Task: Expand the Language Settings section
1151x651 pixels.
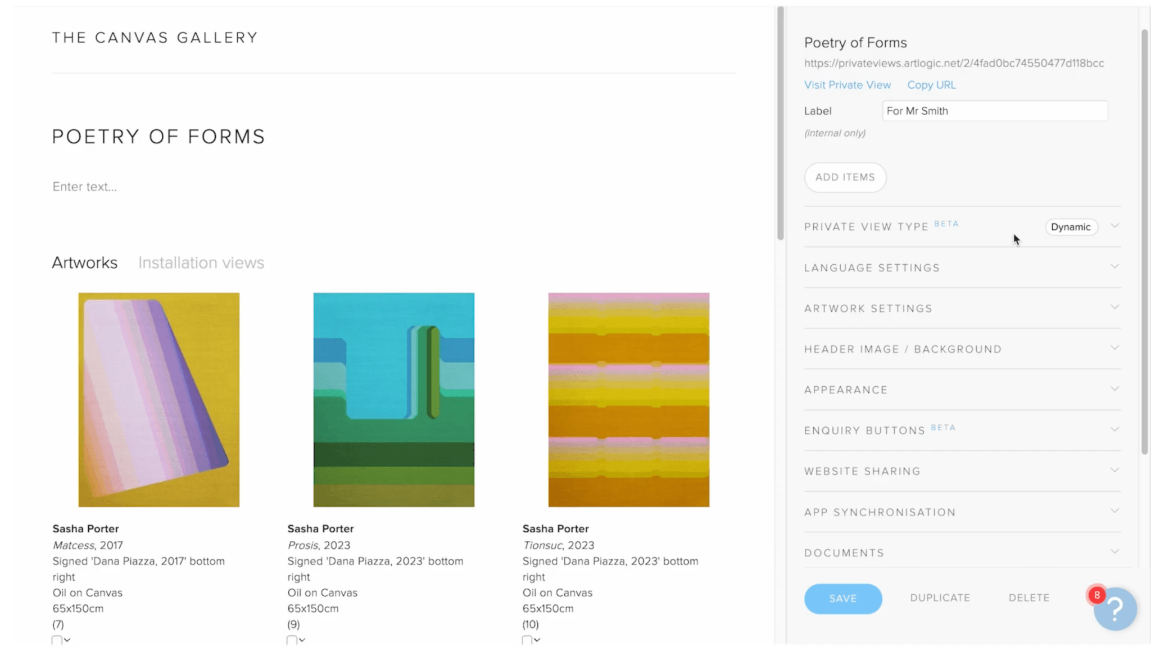Action: click(962, 268)
